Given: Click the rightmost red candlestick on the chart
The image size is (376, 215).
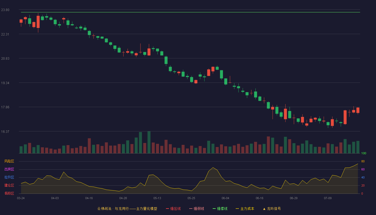Looking at the screenshot, I should [x=358, y=110].
